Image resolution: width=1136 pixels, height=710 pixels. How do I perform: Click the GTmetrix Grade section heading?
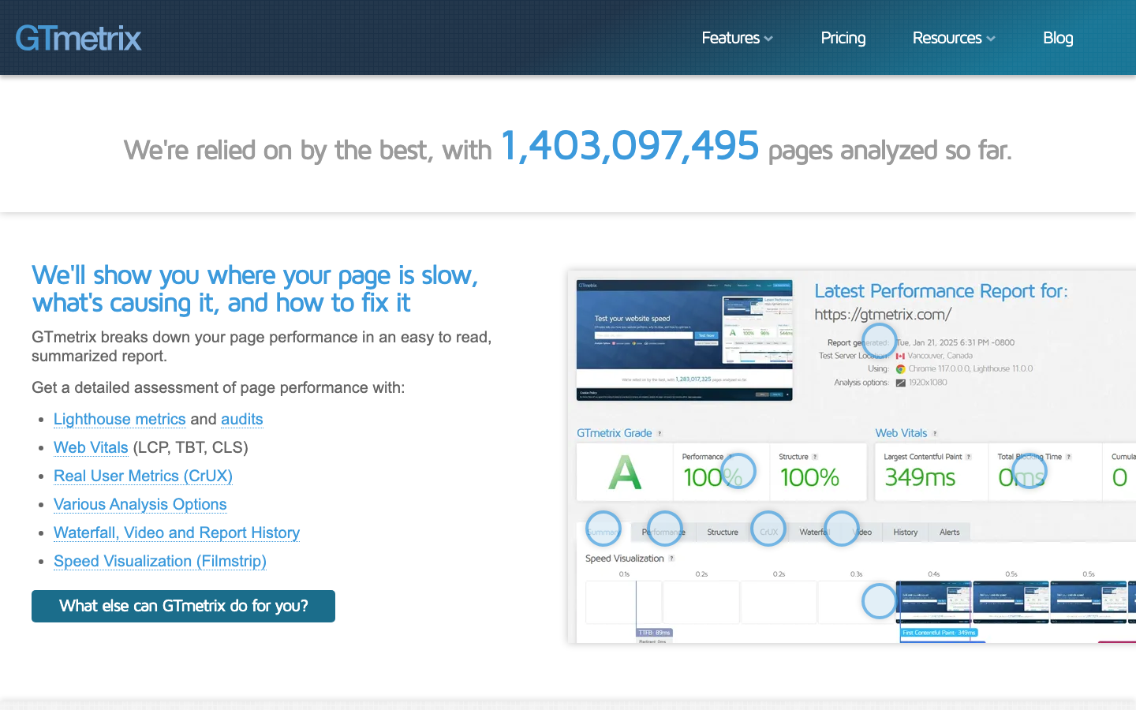[x=615, y=433]
